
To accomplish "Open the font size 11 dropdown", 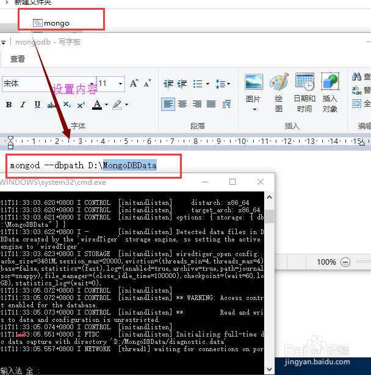I will (120, 84).
